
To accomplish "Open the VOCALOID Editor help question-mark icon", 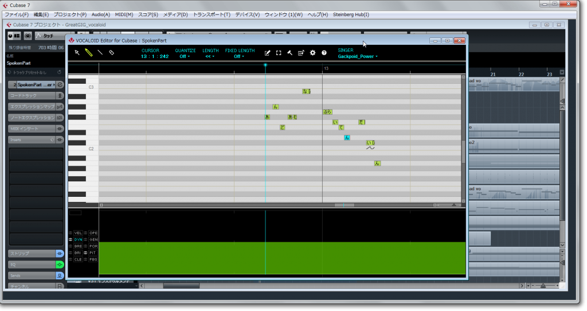I will [324, 53].
